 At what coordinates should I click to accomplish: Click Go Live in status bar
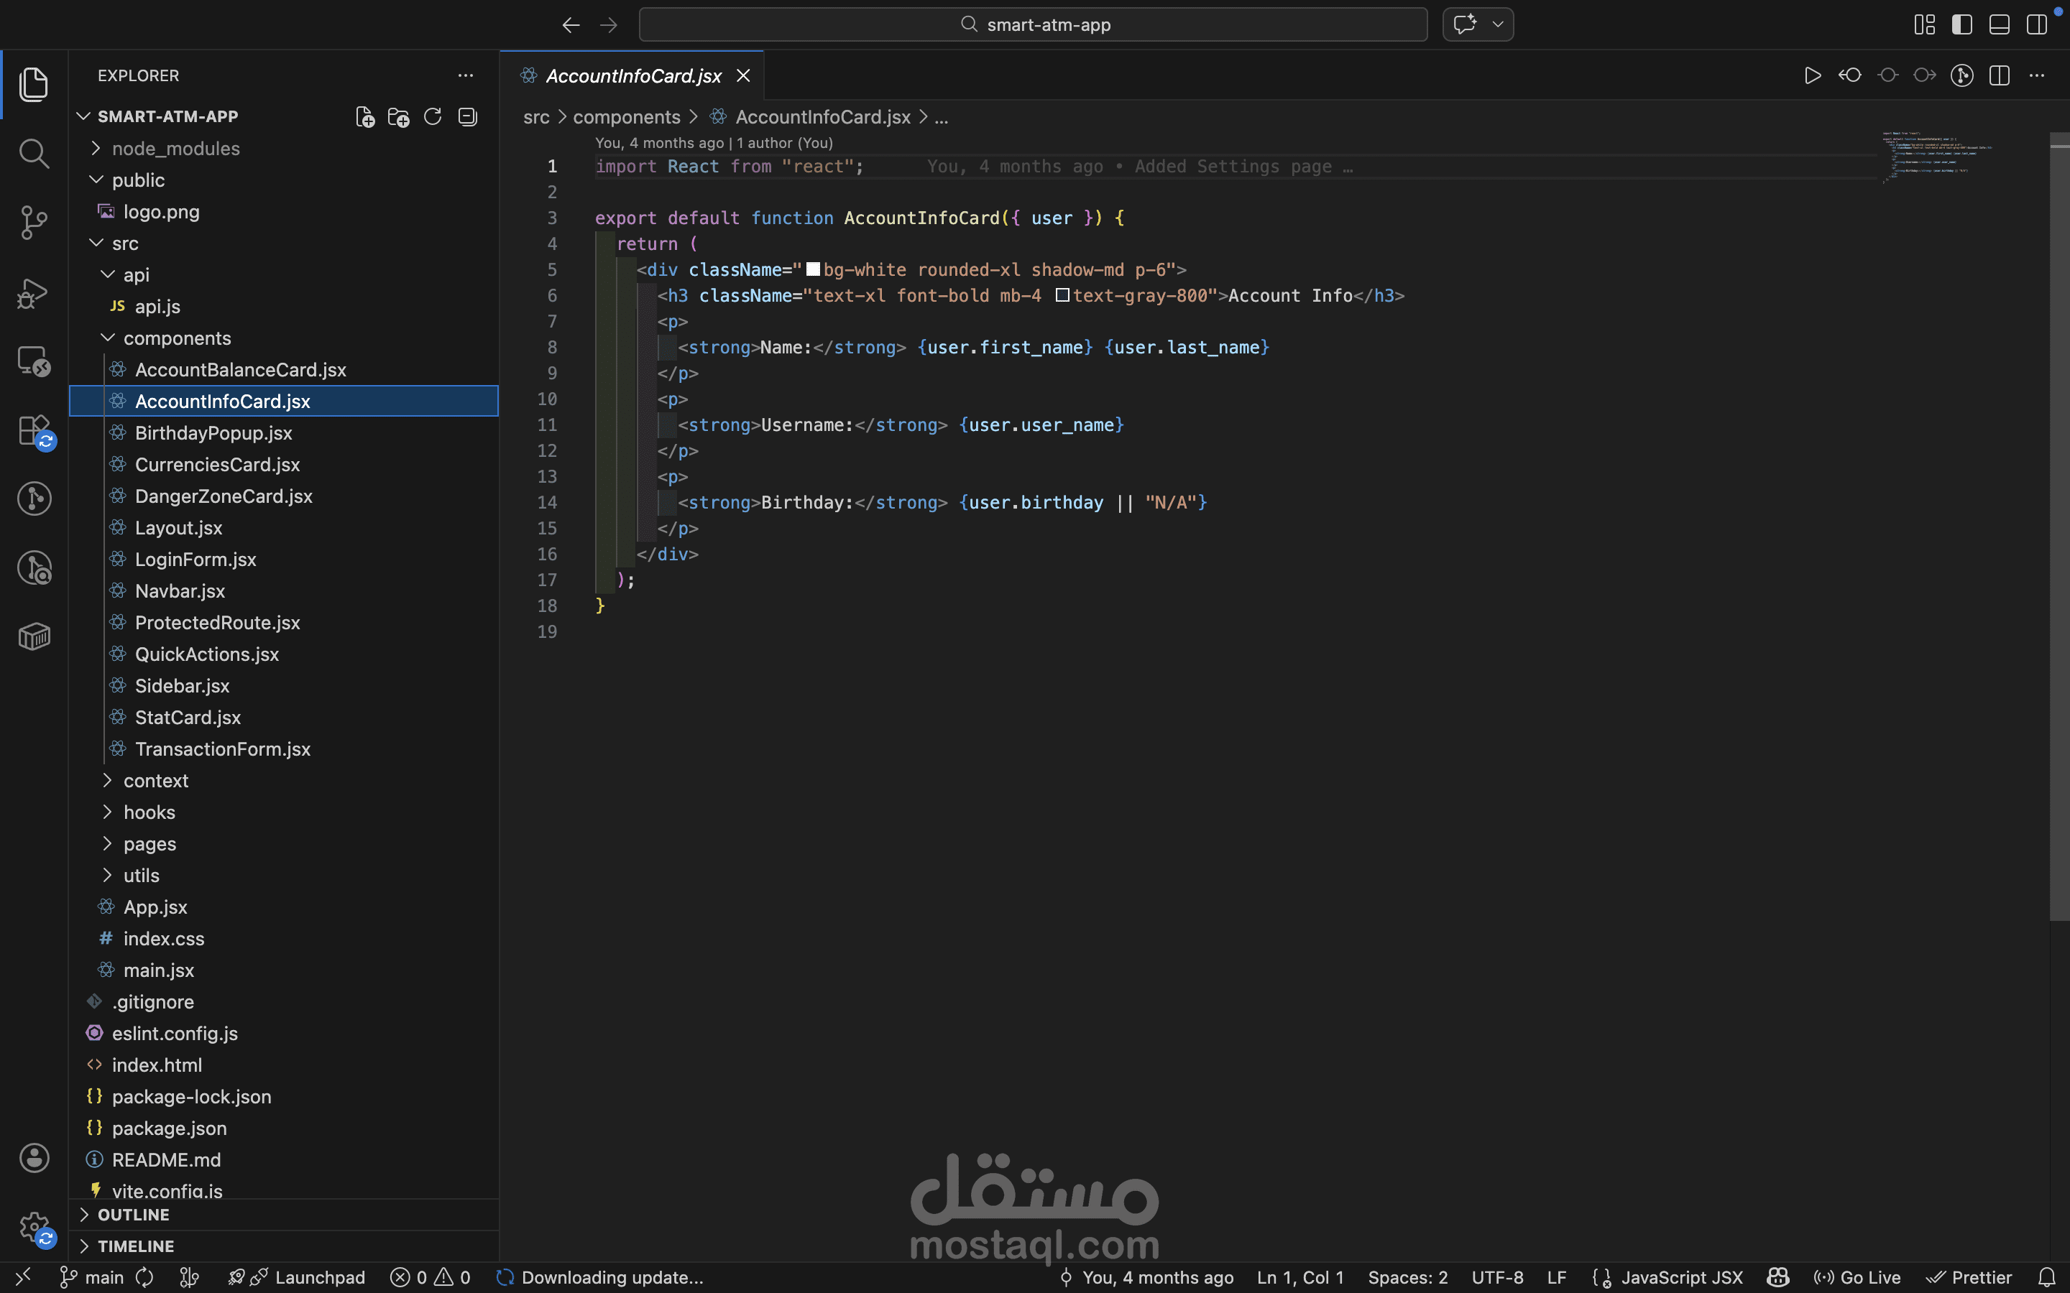(x=1858, y=1278)
